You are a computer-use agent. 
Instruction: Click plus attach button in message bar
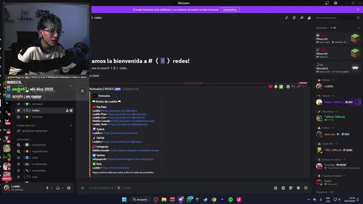point(83,188)
